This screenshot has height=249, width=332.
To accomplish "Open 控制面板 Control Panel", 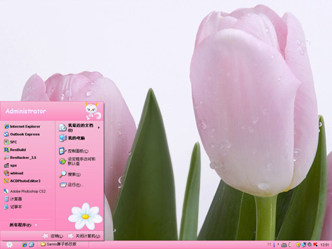I will pyautogui.click(x=74, y=151).
